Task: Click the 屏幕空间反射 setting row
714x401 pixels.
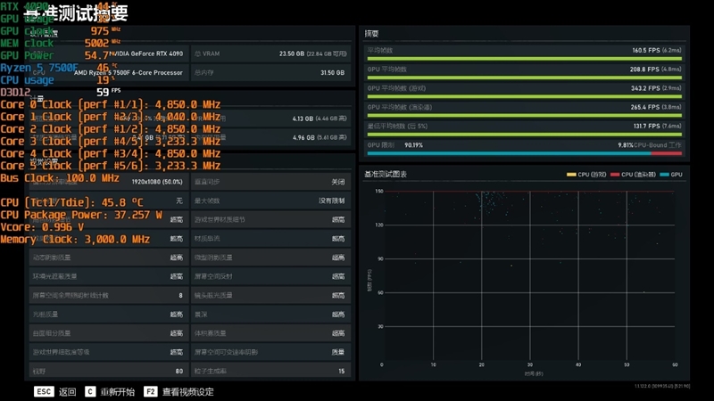Action: [271, 276]
